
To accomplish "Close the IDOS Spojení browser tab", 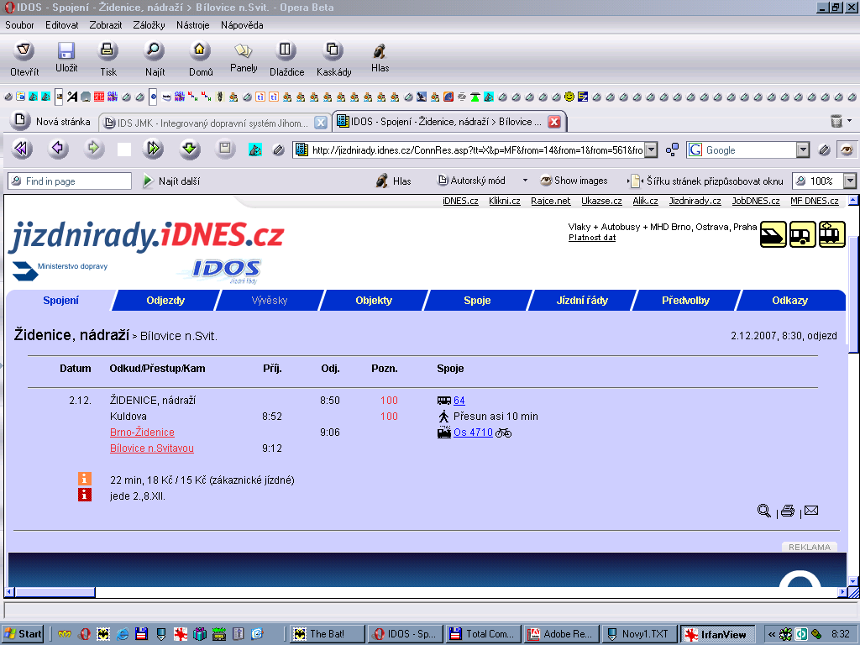I will pos(554,122).
